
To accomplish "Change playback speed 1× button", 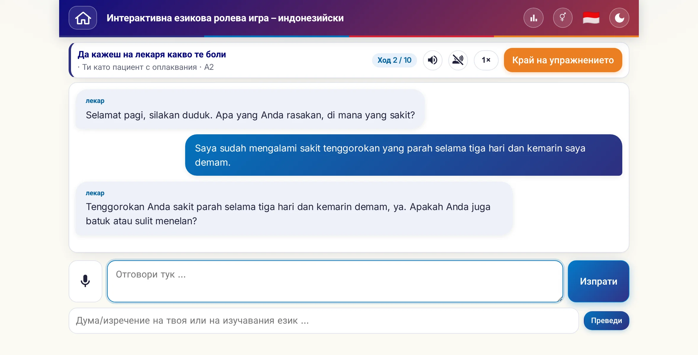I will tap(486, 60).
